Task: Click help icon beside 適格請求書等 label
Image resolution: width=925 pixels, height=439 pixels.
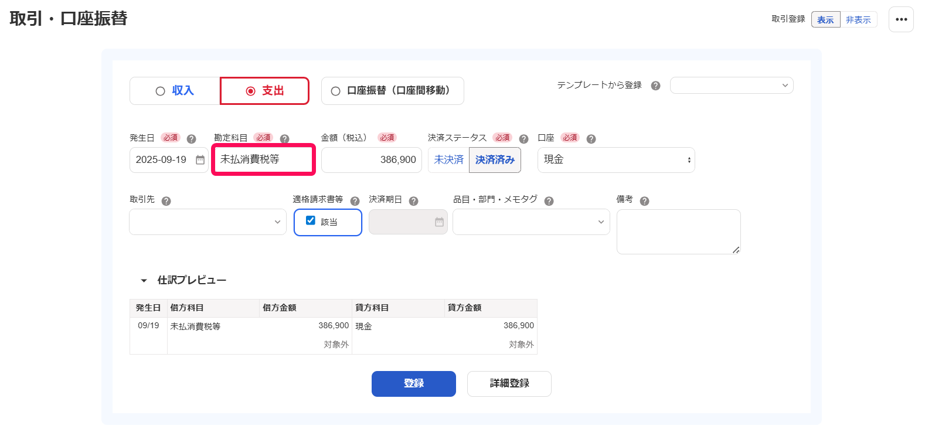Action: coord(355,201)
